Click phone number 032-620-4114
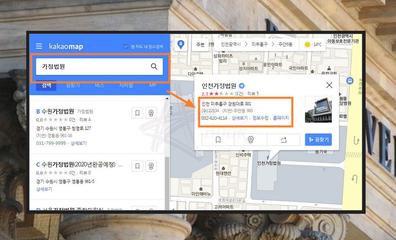396x240 pixels. [214, 118]
